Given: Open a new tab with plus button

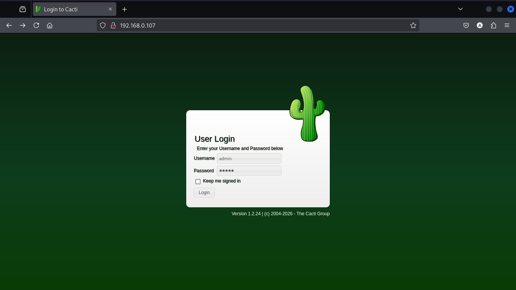Looking at the screenshot, I should [125, 9].
